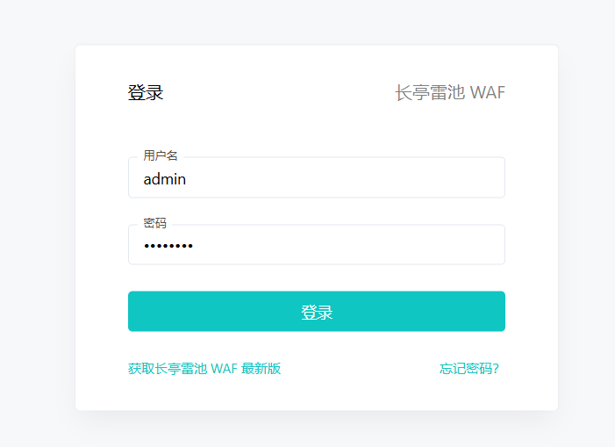Click blank card space between the two bottom links
Image resolution: width=615 pixels, height=447 pixels.
[360, 369]
